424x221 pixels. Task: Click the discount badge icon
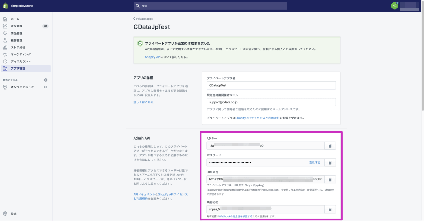pos(5,61)
